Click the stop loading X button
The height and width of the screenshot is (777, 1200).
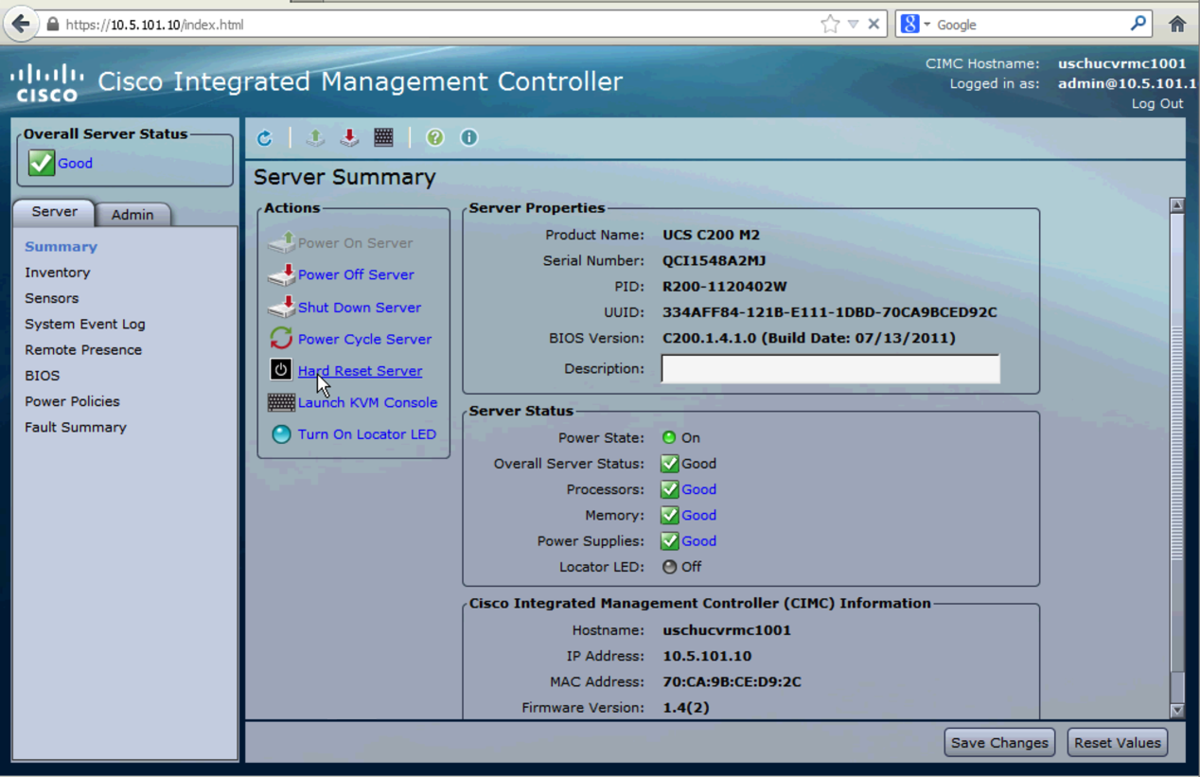click(874, 25)
